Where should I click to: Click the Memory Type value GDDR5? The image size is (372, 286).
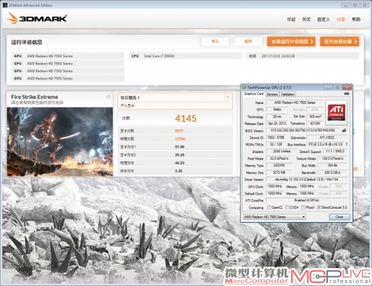[279, 165]
